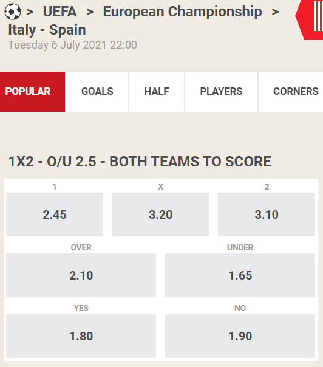
Task: Go to European Championship breadcrumb
Action: tap(182, 12)
